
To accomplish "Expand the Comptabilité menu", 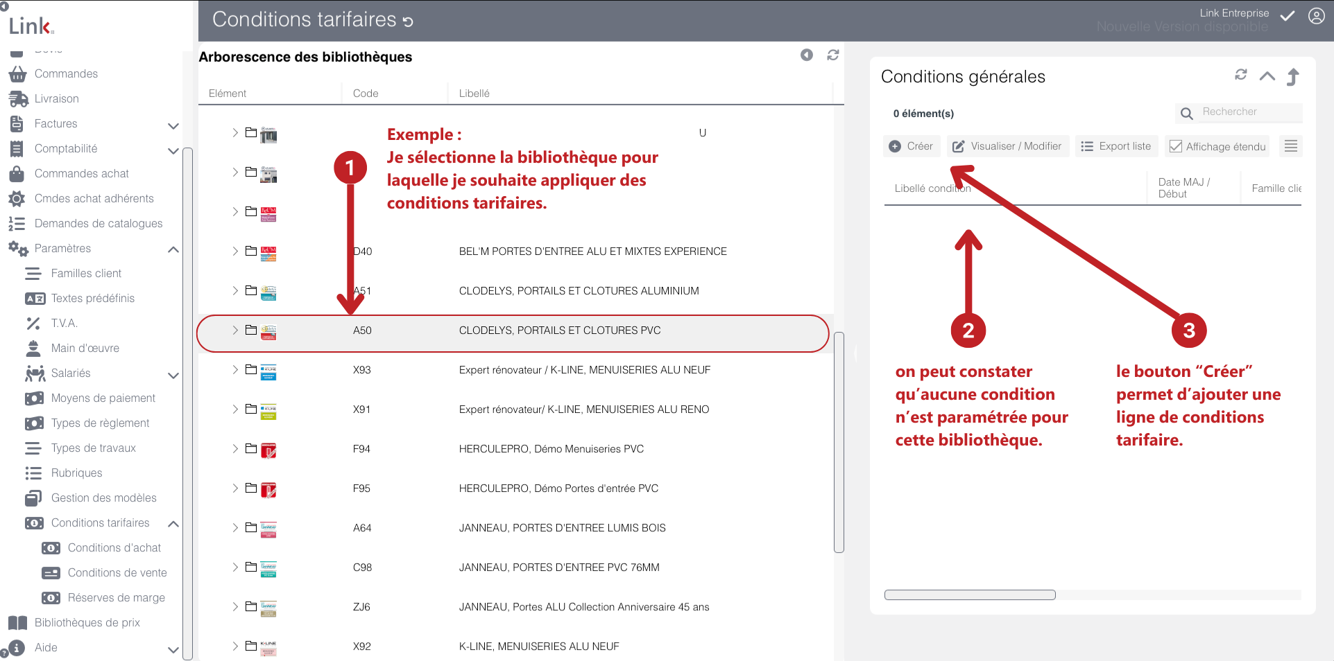I will pos(173,150).
